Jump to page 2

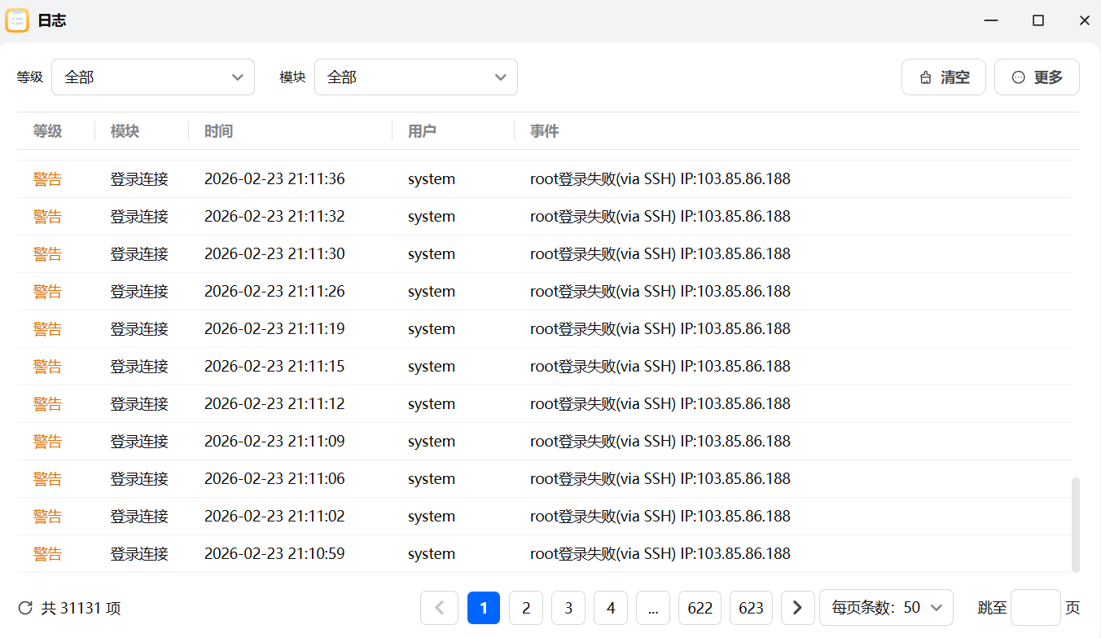tap(526, 607)
